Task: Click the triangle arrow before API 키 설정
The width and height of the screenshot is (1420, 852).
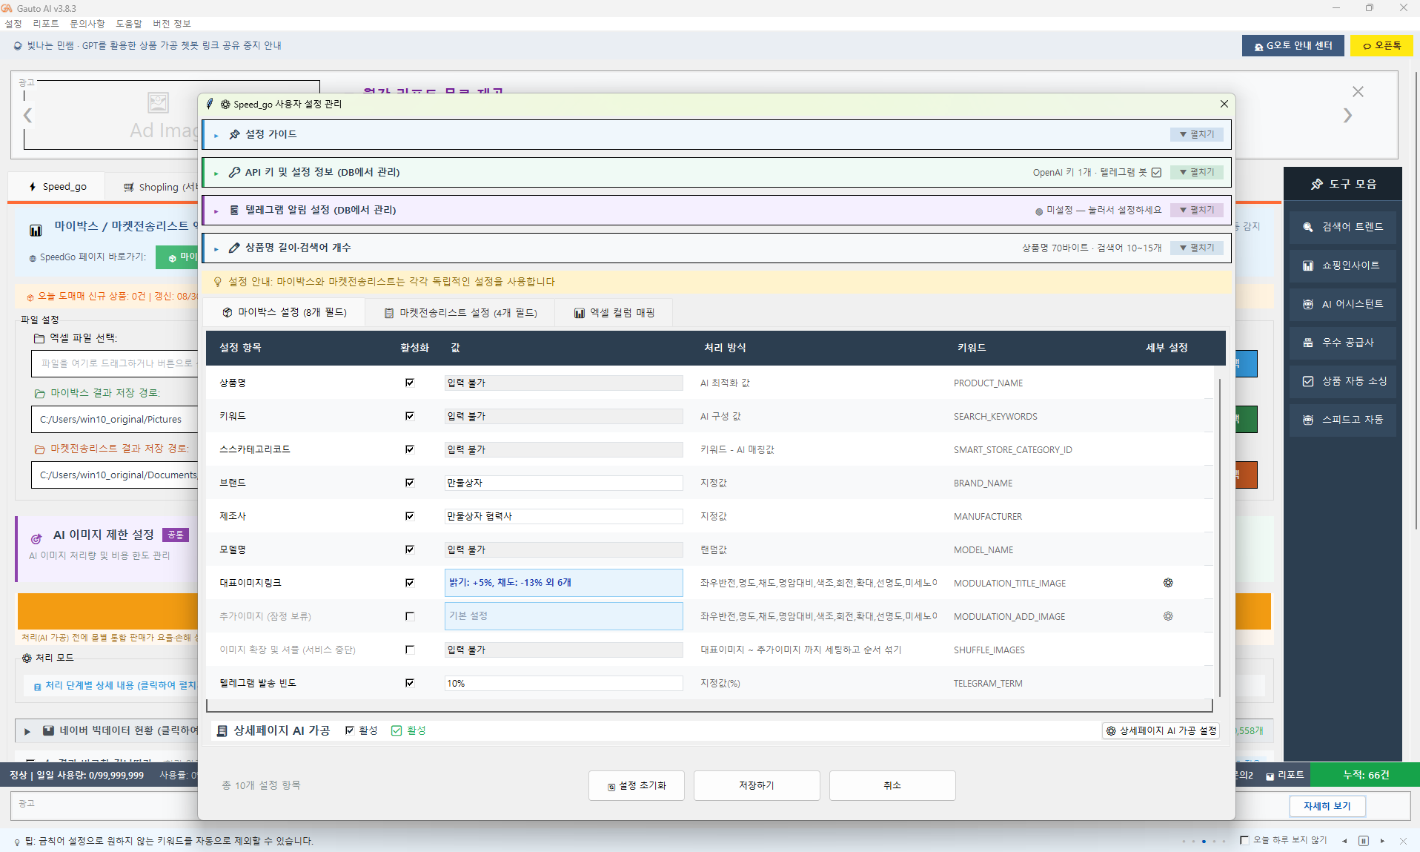Action: 216,173
